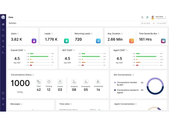Select the Closed conversations icon
Viewport: 169px width, 126px height.
point(60,82)
